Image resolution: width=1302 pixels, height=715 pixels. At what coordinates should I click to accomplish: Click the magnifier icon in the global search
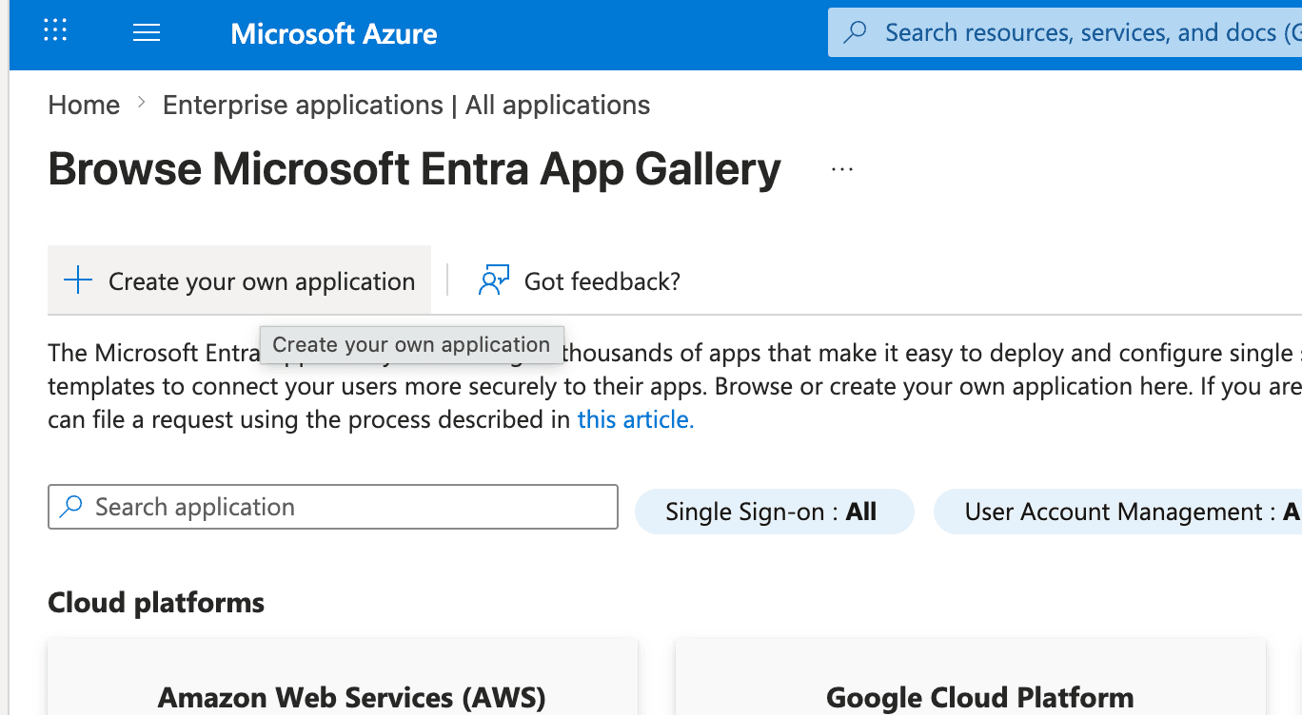856,32
